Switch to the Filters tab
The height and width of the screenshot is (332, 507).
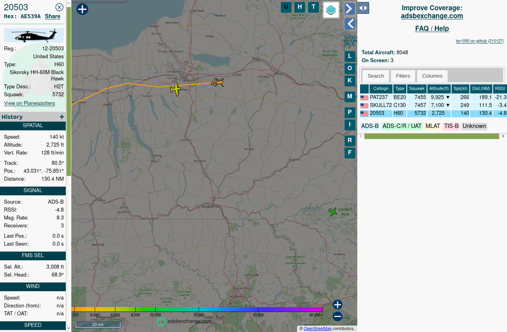pos(403,76)
